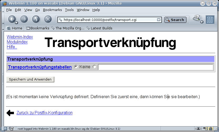
Task: Click the URL address field
Action: [110, 20]
